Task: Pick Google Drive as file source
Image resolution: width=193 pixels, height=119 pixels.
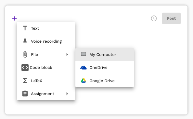Action: point(105,81)
